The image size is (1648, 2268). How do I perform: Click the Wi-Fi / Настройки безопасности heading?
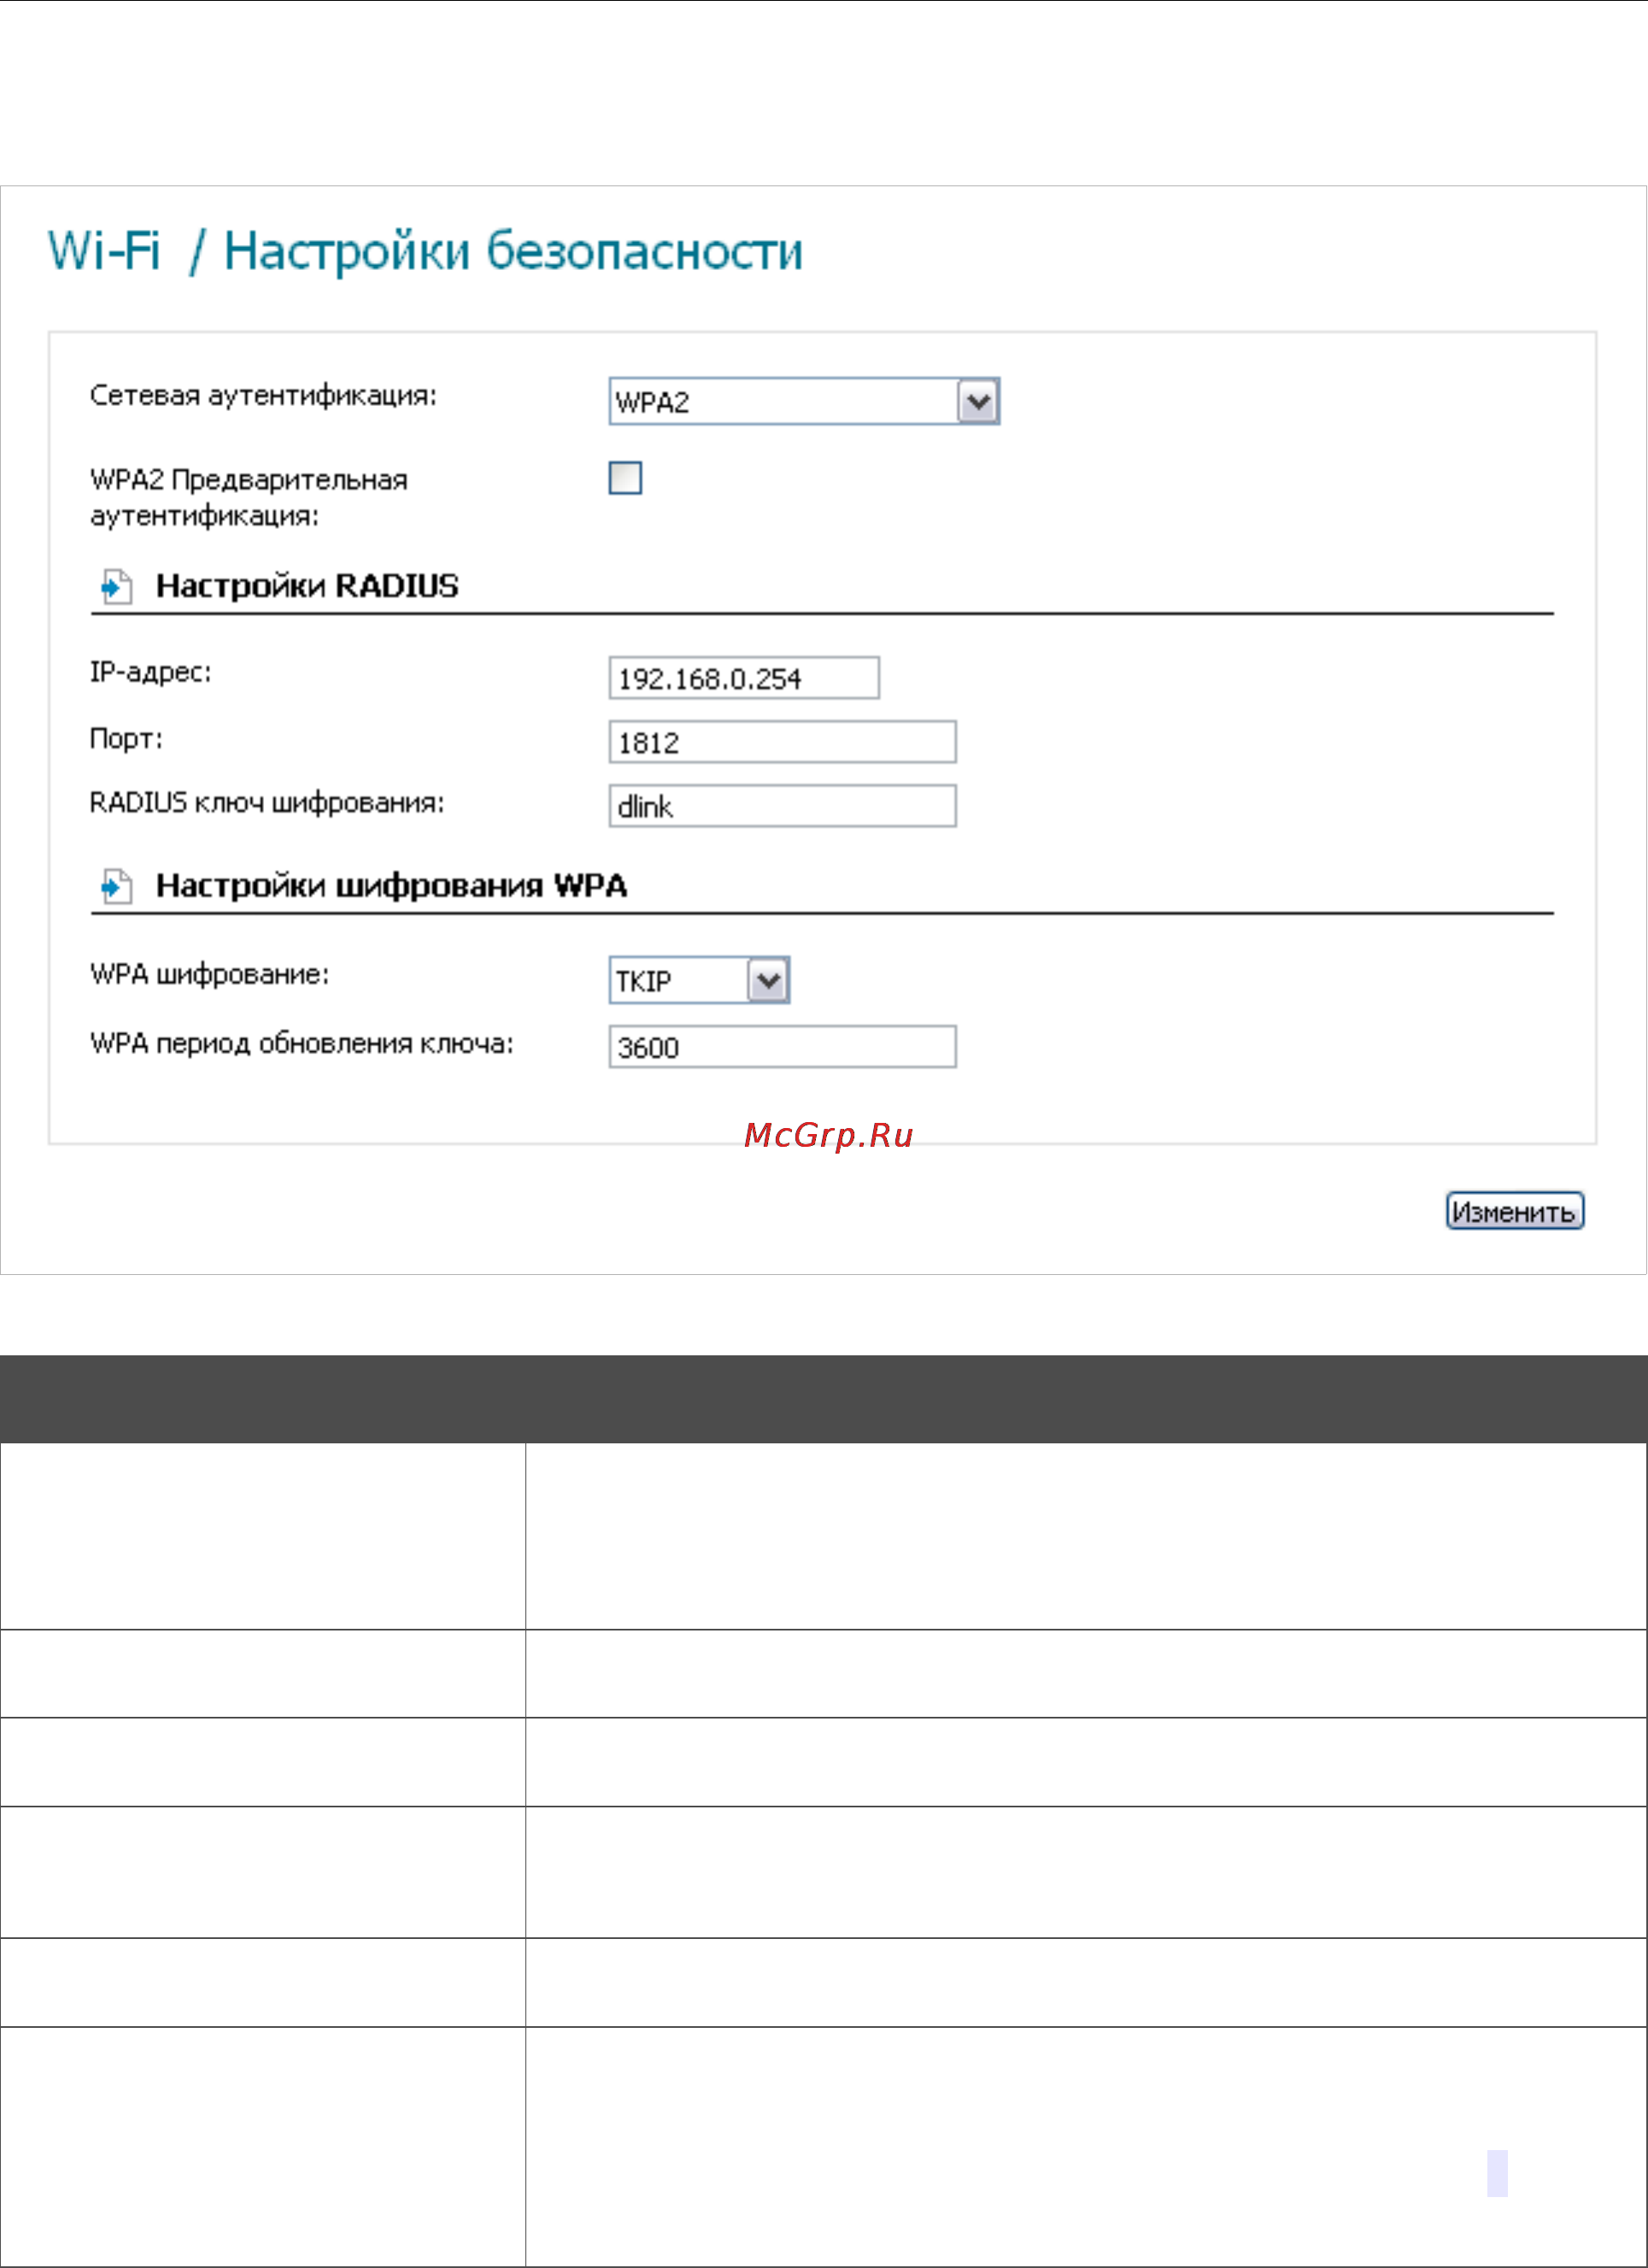point(425,251)
